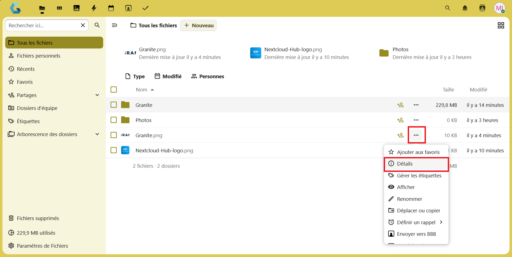The width and height of the screenshot is (512, 257).
Task: Click the Nouveau button
Action: pos(198,25)
